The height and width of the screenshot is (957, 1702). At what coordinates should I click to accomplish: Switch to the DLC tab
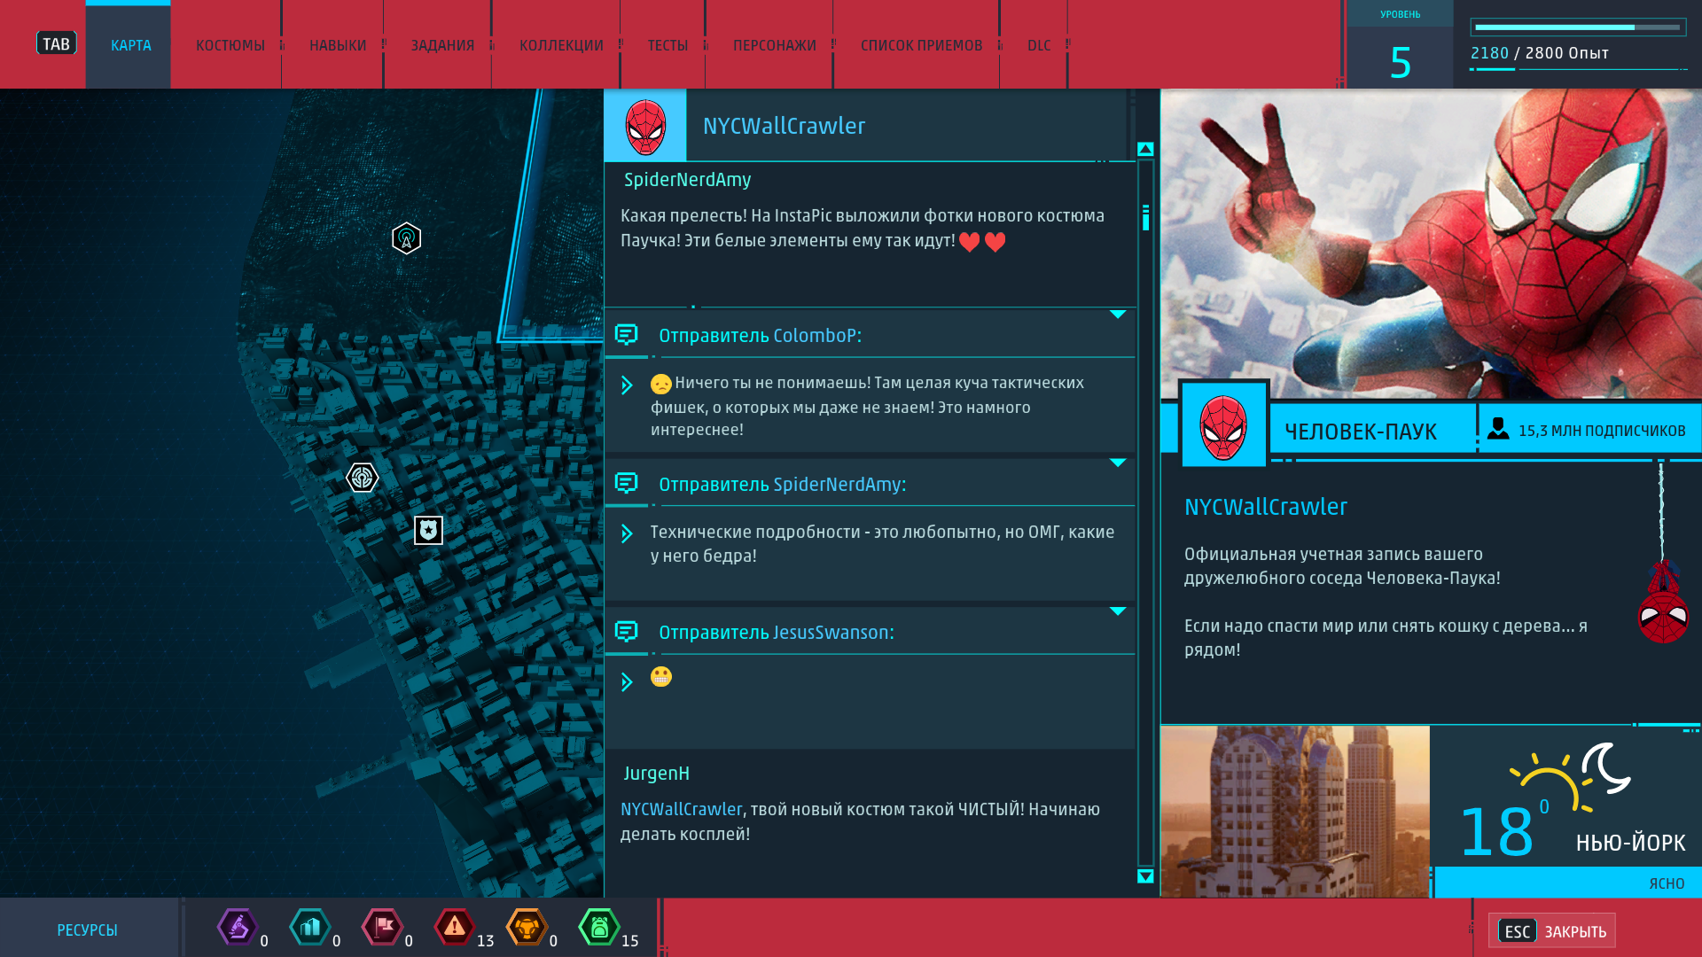click(x=1039, y=45)
